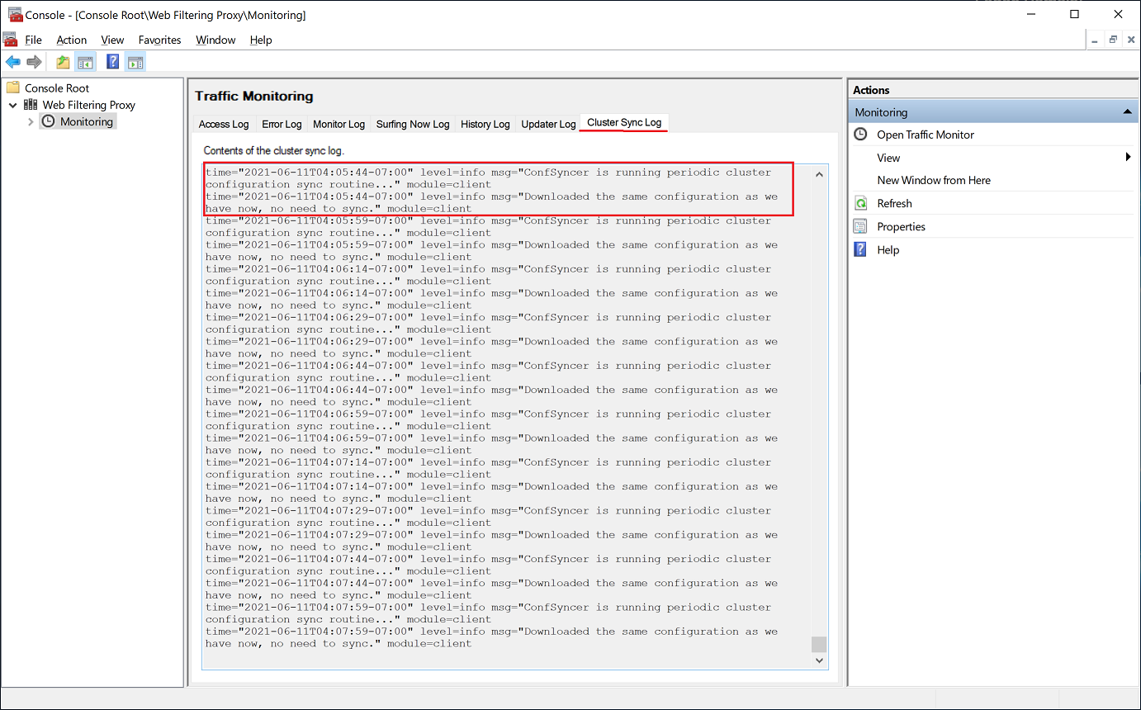The height and width of the screenshot is (710, 1141).
Task: Click the Help icon in Actions pane
Action: tap(860, 249)
